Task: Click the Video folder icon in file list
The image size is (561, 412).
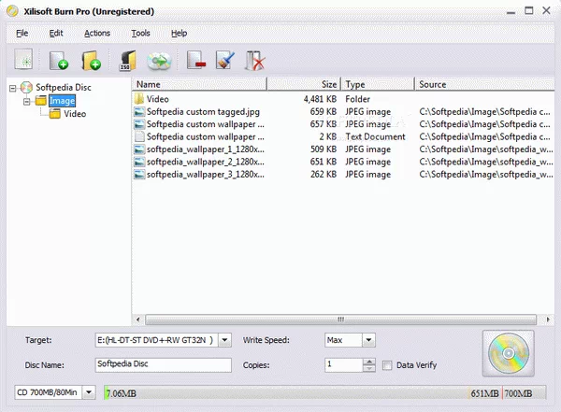Action: 138,99
